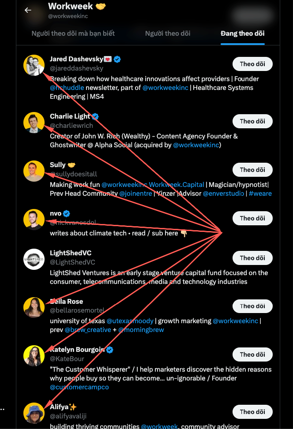Image resolution: width=293 pixels, height=429 pixels.
Task: Click the LightShedVC logo avatar
Action: tap(34, 259)
